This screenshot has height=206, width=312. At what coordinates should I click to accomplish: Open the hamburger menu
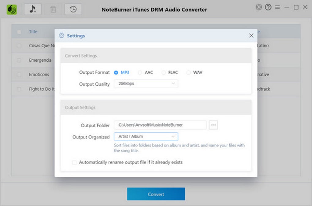click(277, 7)
